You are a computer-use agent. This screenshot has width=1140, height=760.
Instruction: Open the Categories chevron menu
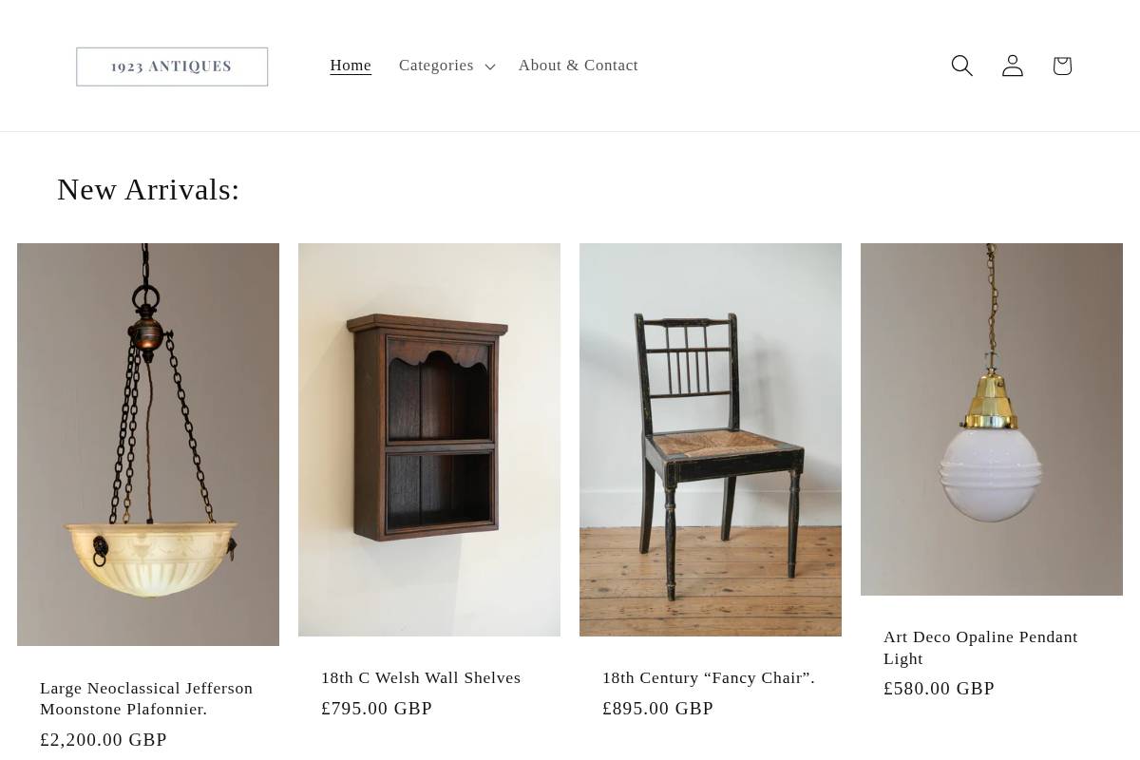[489, 66]
